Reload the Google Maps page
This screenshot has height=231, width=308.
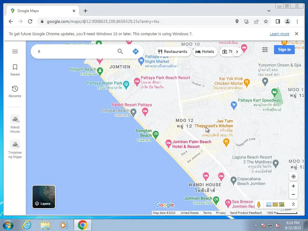(x=30, y=21)
